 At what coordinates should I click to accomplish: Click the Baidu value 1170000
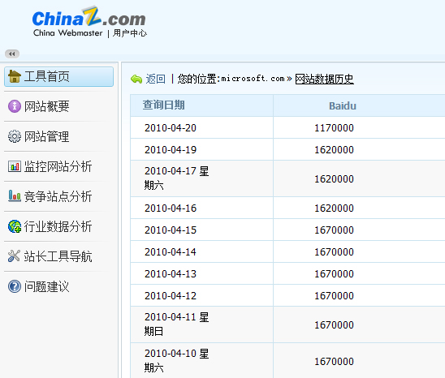334,128
